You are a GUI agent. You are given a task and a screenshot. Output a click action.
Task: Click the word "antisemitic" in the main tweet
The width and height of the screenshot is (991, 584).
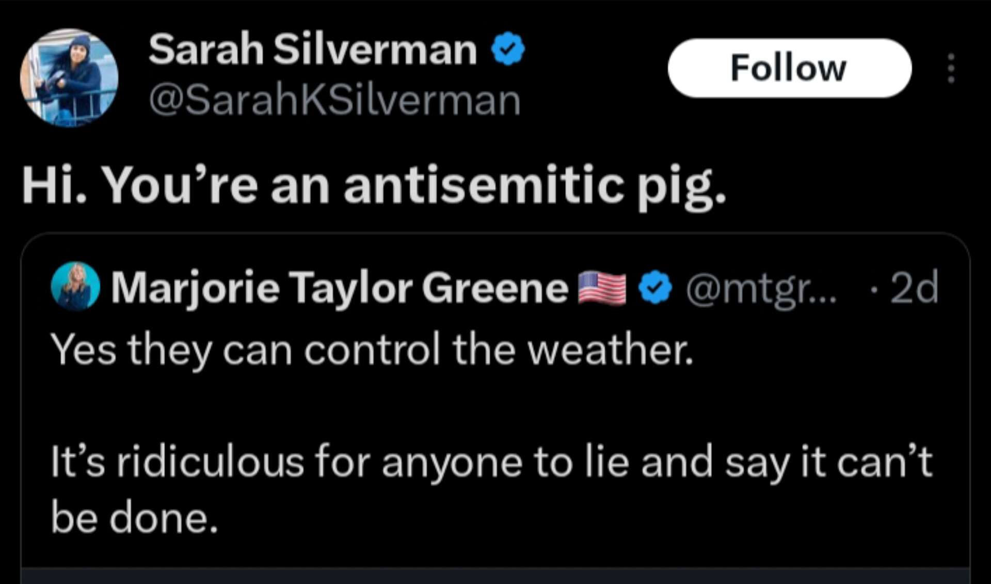[484, 185]
